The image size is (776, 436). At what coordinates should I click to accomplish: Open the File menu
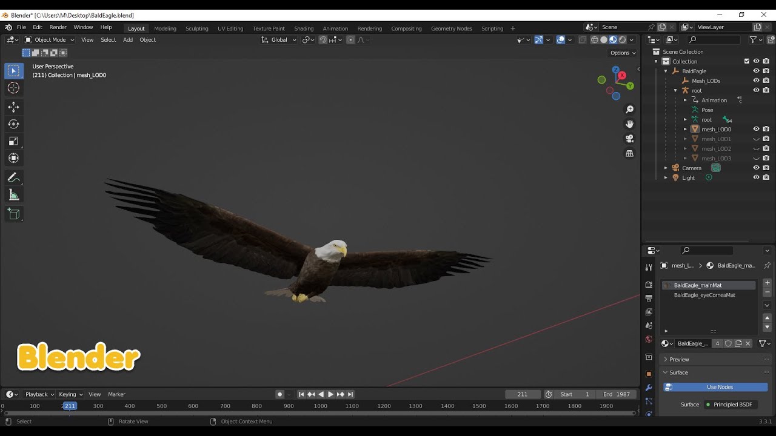pos(21,27)
